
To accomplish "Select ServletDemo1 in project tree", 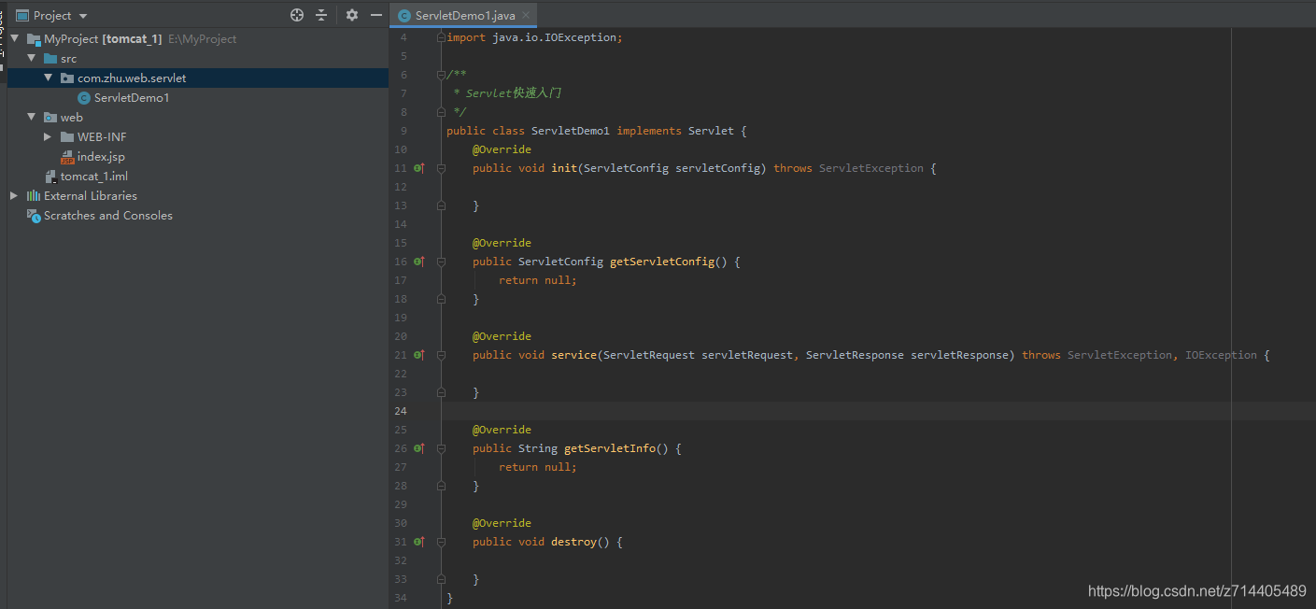I will 132,98.
